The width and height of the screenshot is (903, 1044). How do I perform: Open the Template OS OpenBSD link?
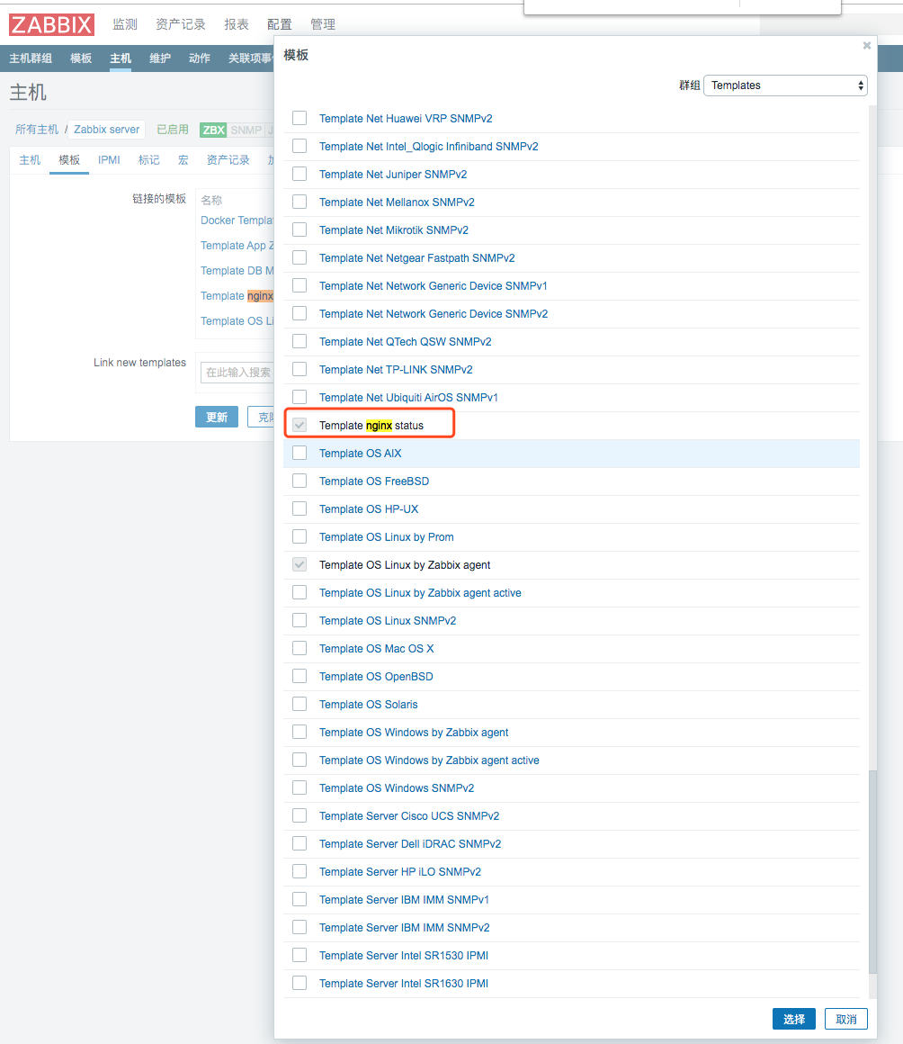click(x=376, y=677)
